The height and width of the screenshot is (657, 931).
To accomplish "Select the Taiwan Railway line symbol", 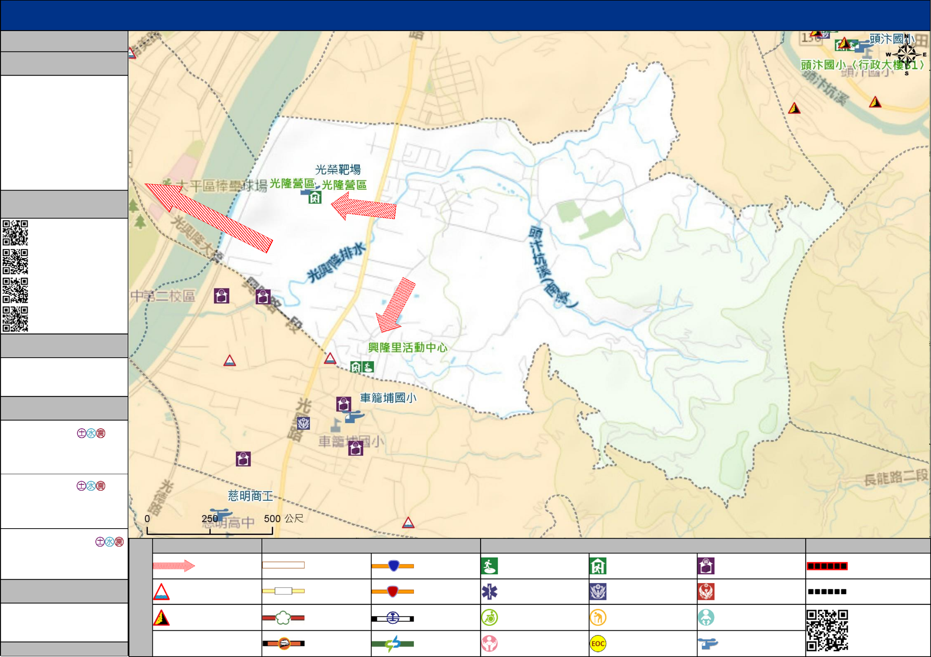I will point(393,618).
